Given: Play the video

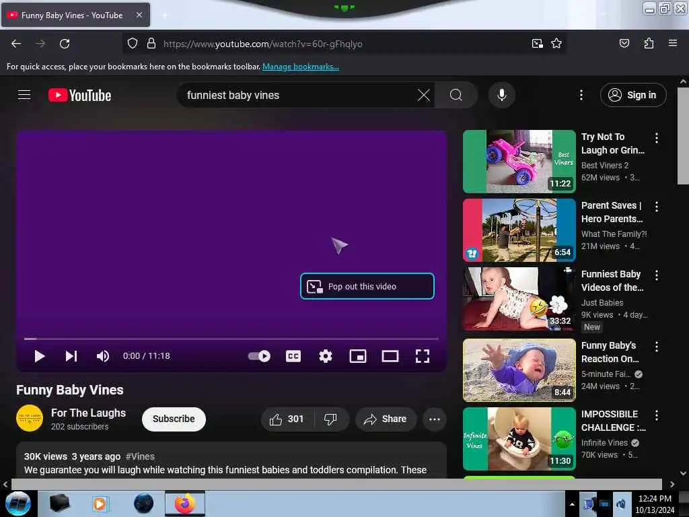Looking at the screenshot, I should coord(39,356).
